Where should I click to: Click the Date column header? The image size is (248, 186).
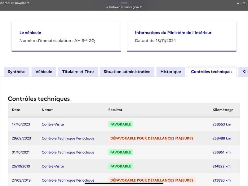pyautogui.click(x=16, y=110)
